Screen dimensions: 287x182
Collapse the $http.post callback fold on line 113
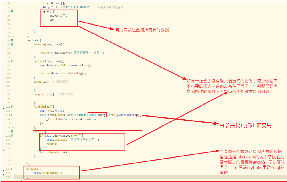point(12,115)
